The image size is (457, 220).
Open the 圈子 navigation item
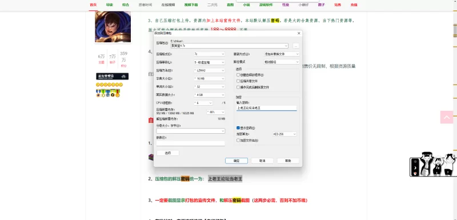click(322, 5)
